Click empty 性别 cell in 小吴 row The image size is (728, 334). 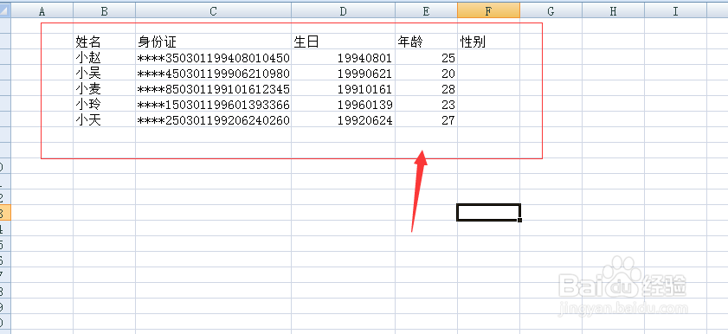[488, 73]
